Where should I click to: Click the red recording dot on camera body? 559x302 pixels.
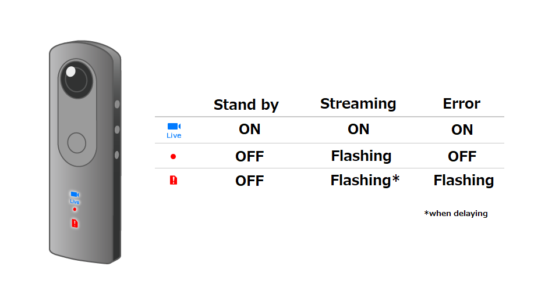(x=75, y=209)
